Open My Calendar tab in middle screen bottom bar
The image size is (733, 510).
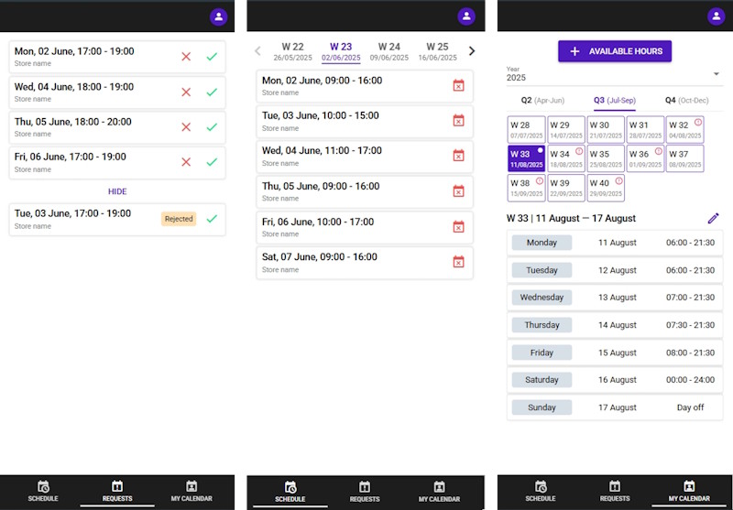[x=440, y=493]
